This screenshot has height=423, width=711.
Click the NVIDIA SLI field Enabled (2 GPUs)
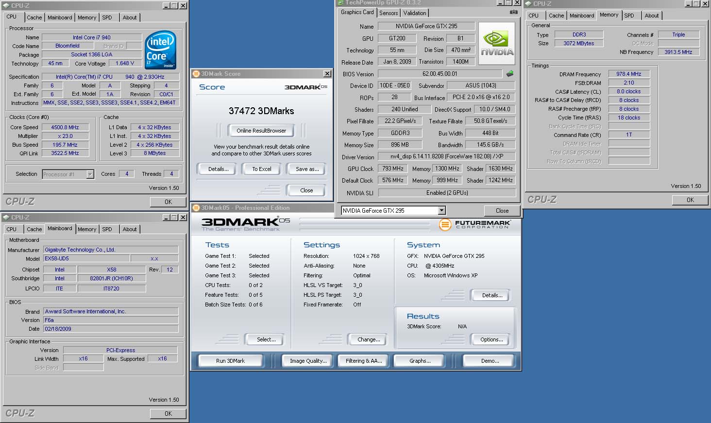coord(447,193)
